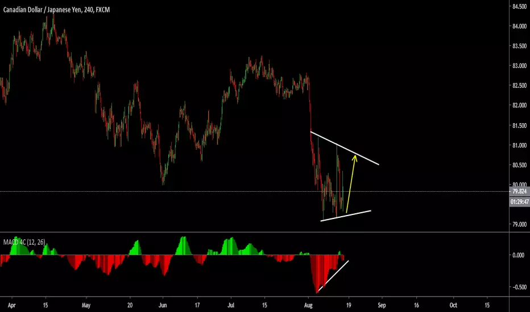
Task: Click the 20 date label after May
Action: coord(130,305)
